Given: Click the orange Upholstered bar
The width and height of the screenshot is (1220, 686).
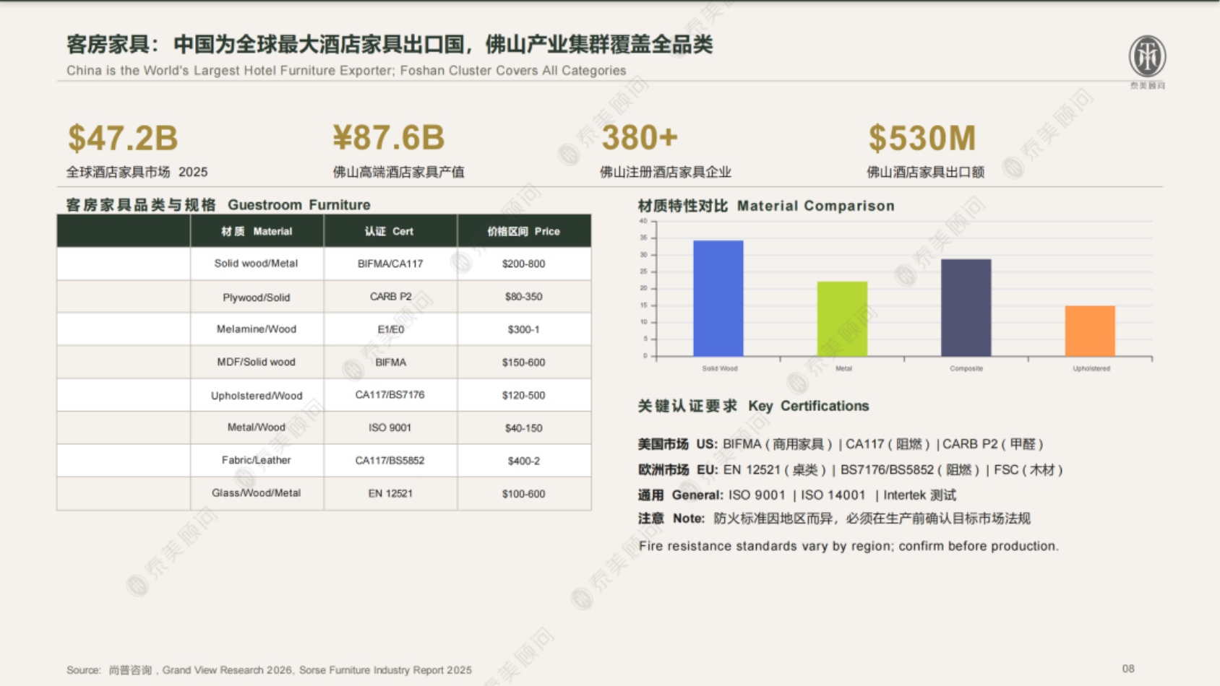Looking at the screenshot, I should [x=1090, y=331].
